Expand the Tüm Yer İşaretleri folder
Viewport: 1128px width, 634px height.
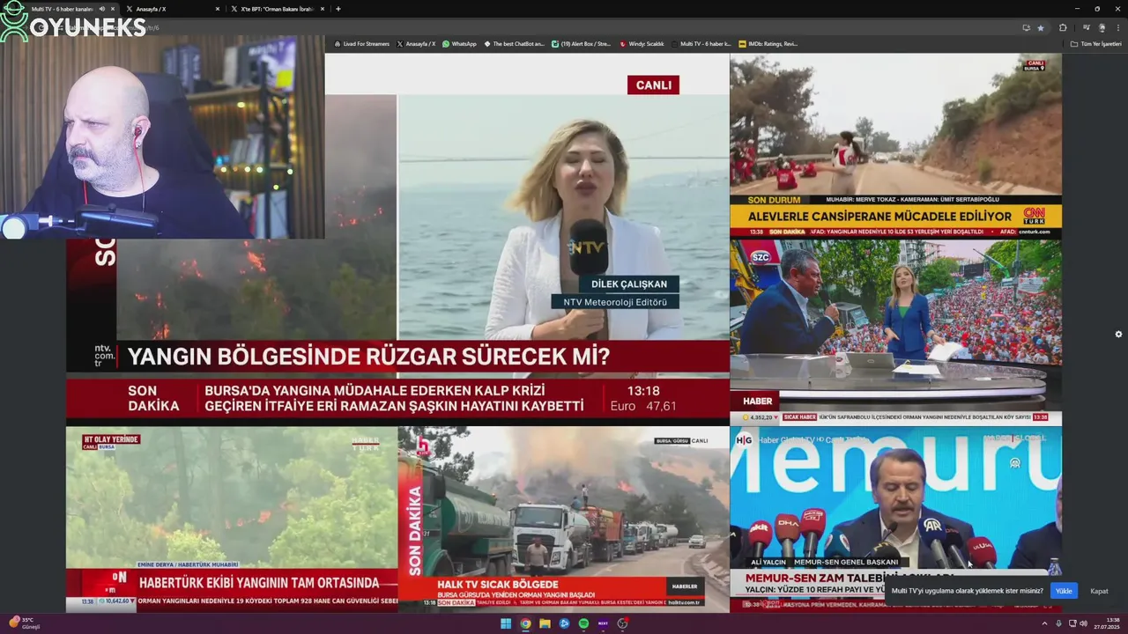[x=1095, y=43]
